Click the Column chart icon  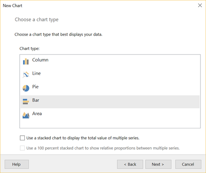(26, 61)
